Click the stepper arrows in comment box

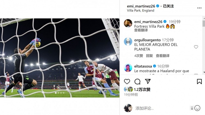tap(192, 108)
